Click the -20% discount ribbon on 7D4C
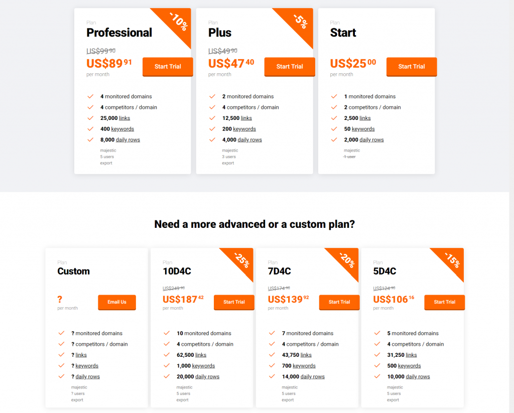514x413 pixels. [x=347, y=260]
